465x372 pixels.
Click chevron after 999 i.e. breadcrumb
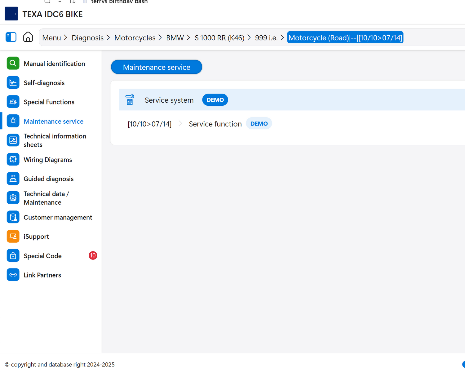(x=282, y=38)
